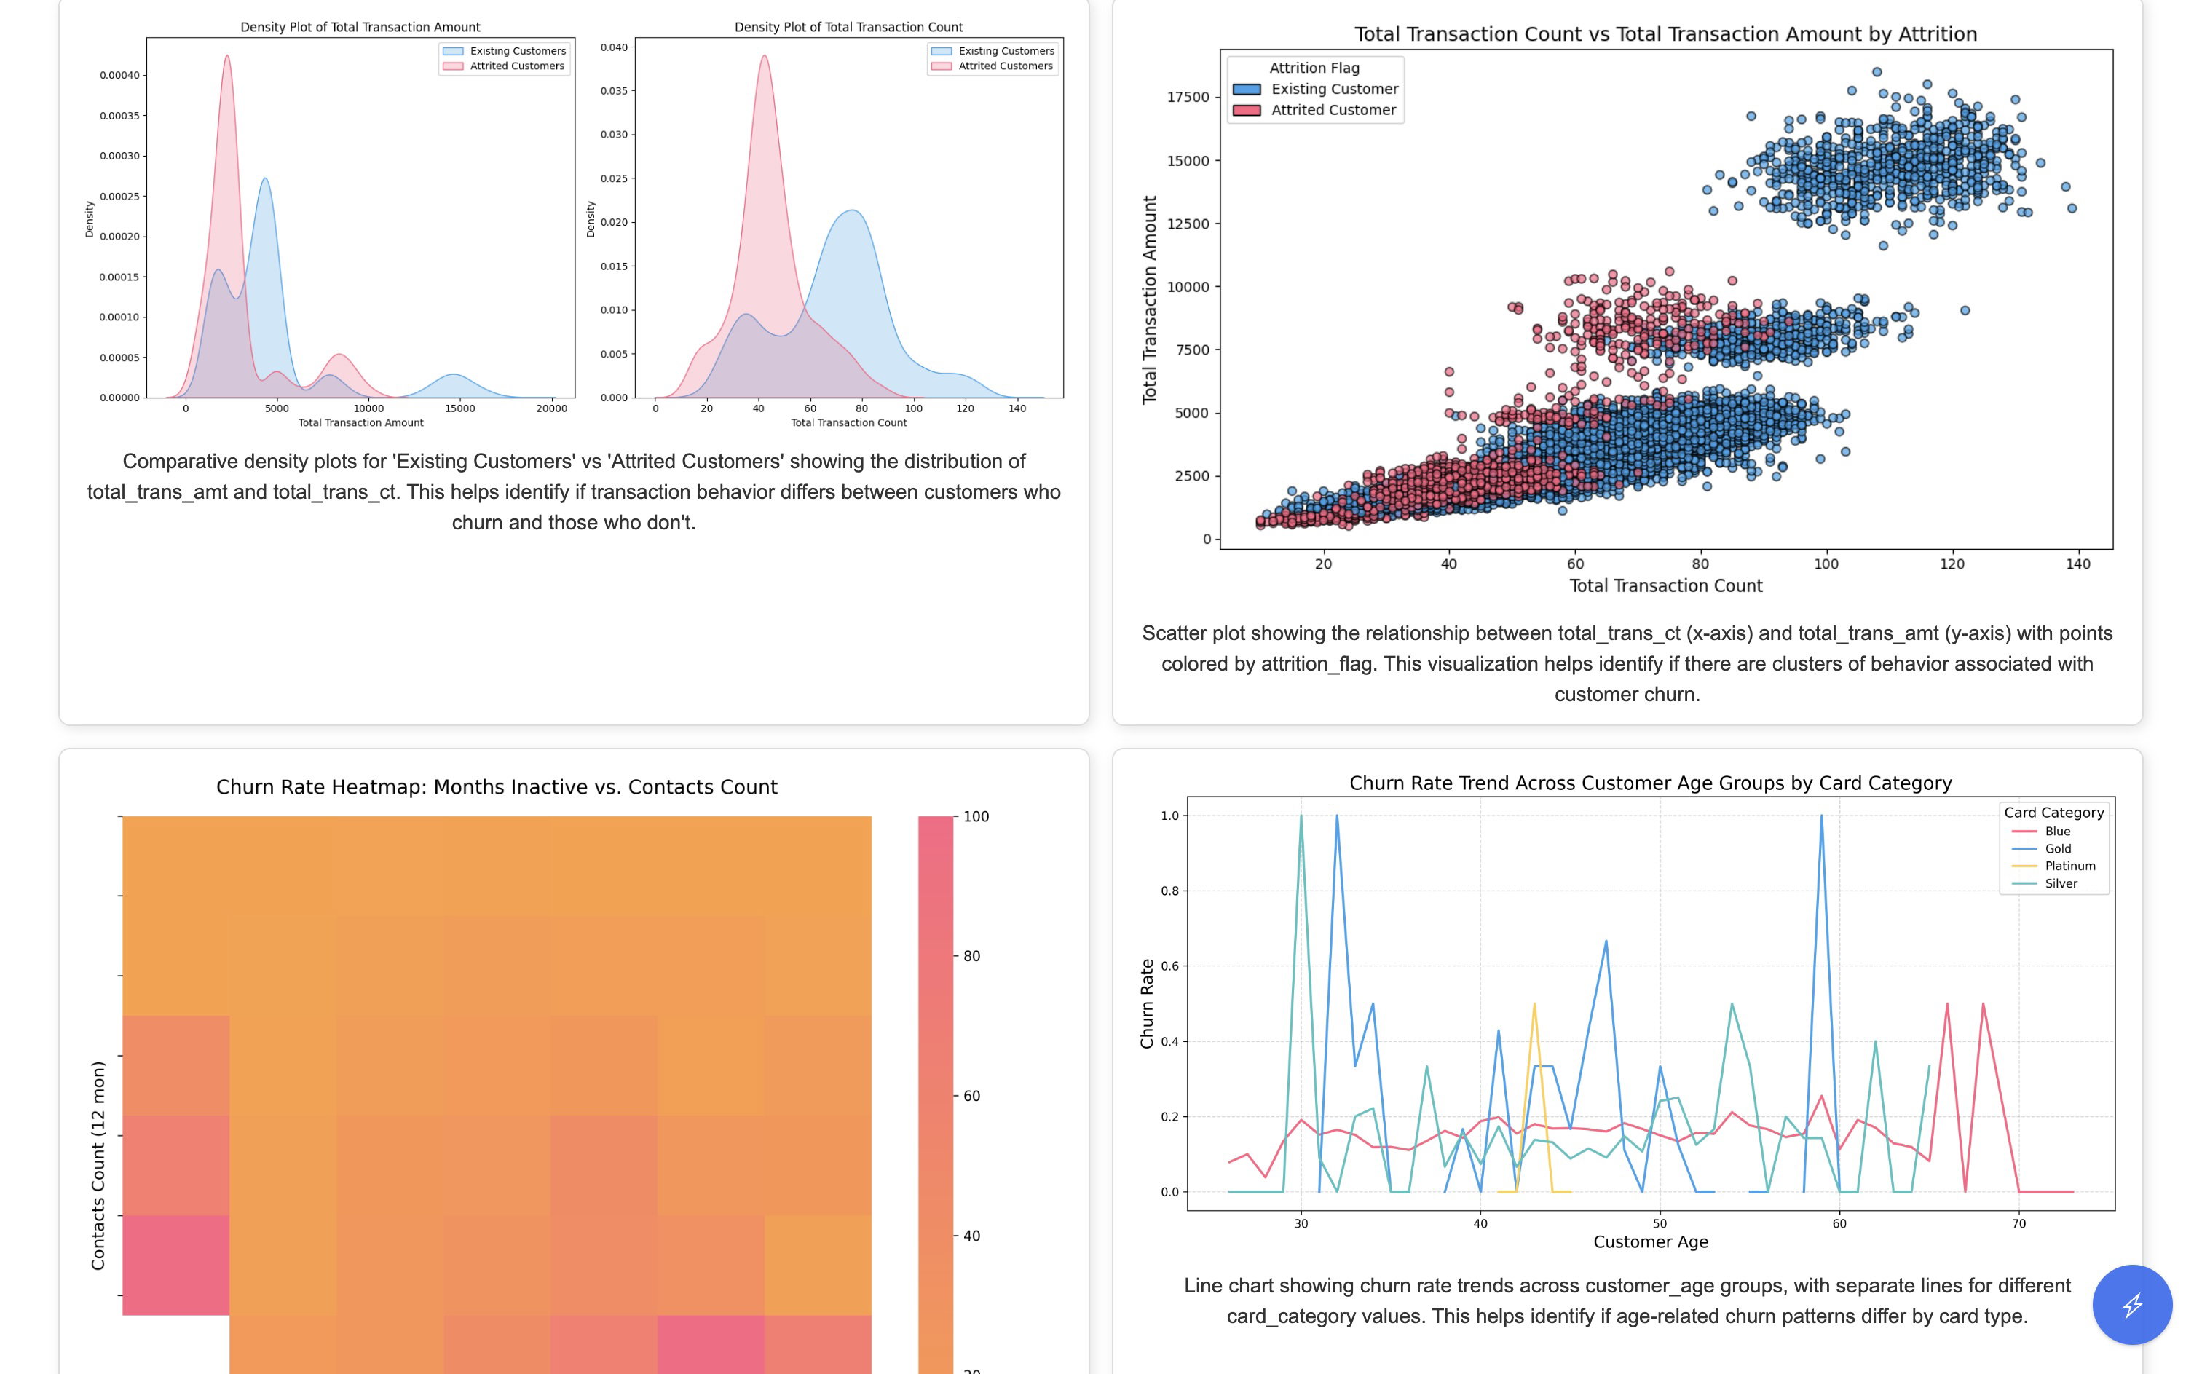Click the 'Churn Rate Trend Across Customer Age Groups' title
The width and height of the screenshot is (2202, 1374).
point(1650,783)
